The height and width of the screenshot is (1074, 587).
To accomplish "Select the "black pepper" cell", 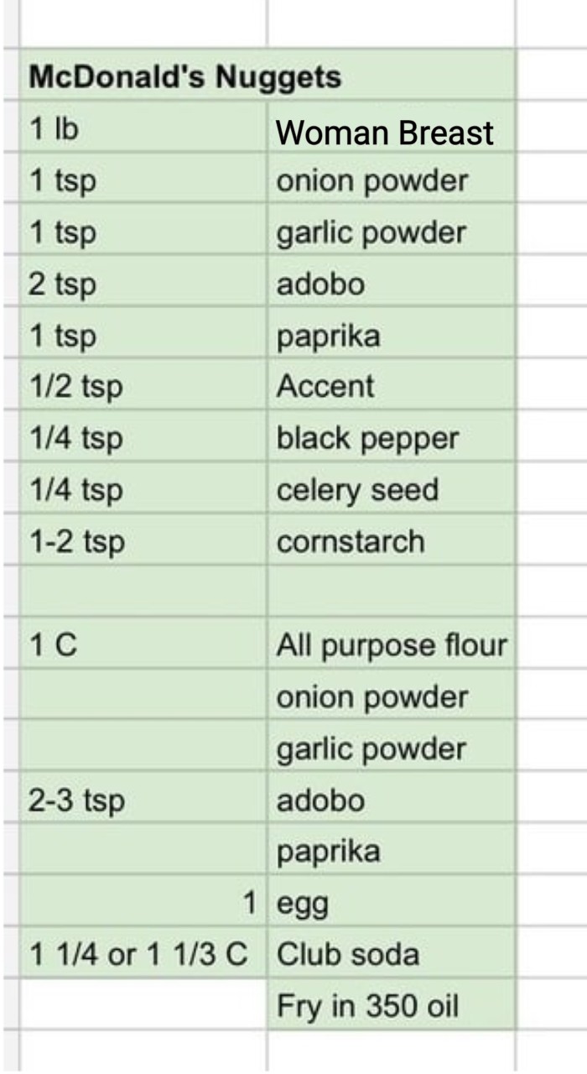I will pyautogui.click(x=391, y=439).
